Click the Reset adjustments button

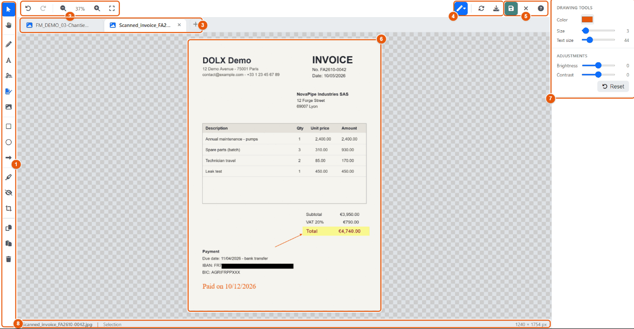(613, 87)
